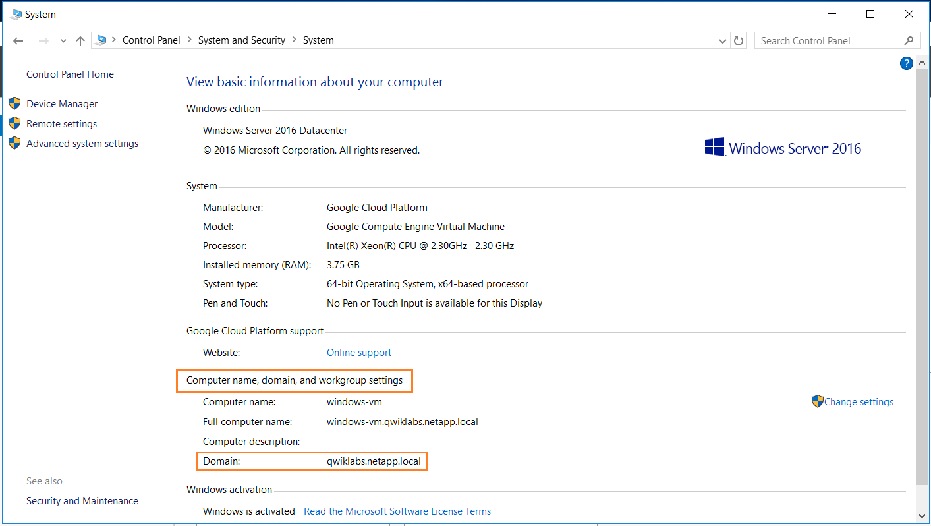
Task: Click the Windows Server 2016 logo
Action: [783, 148]
